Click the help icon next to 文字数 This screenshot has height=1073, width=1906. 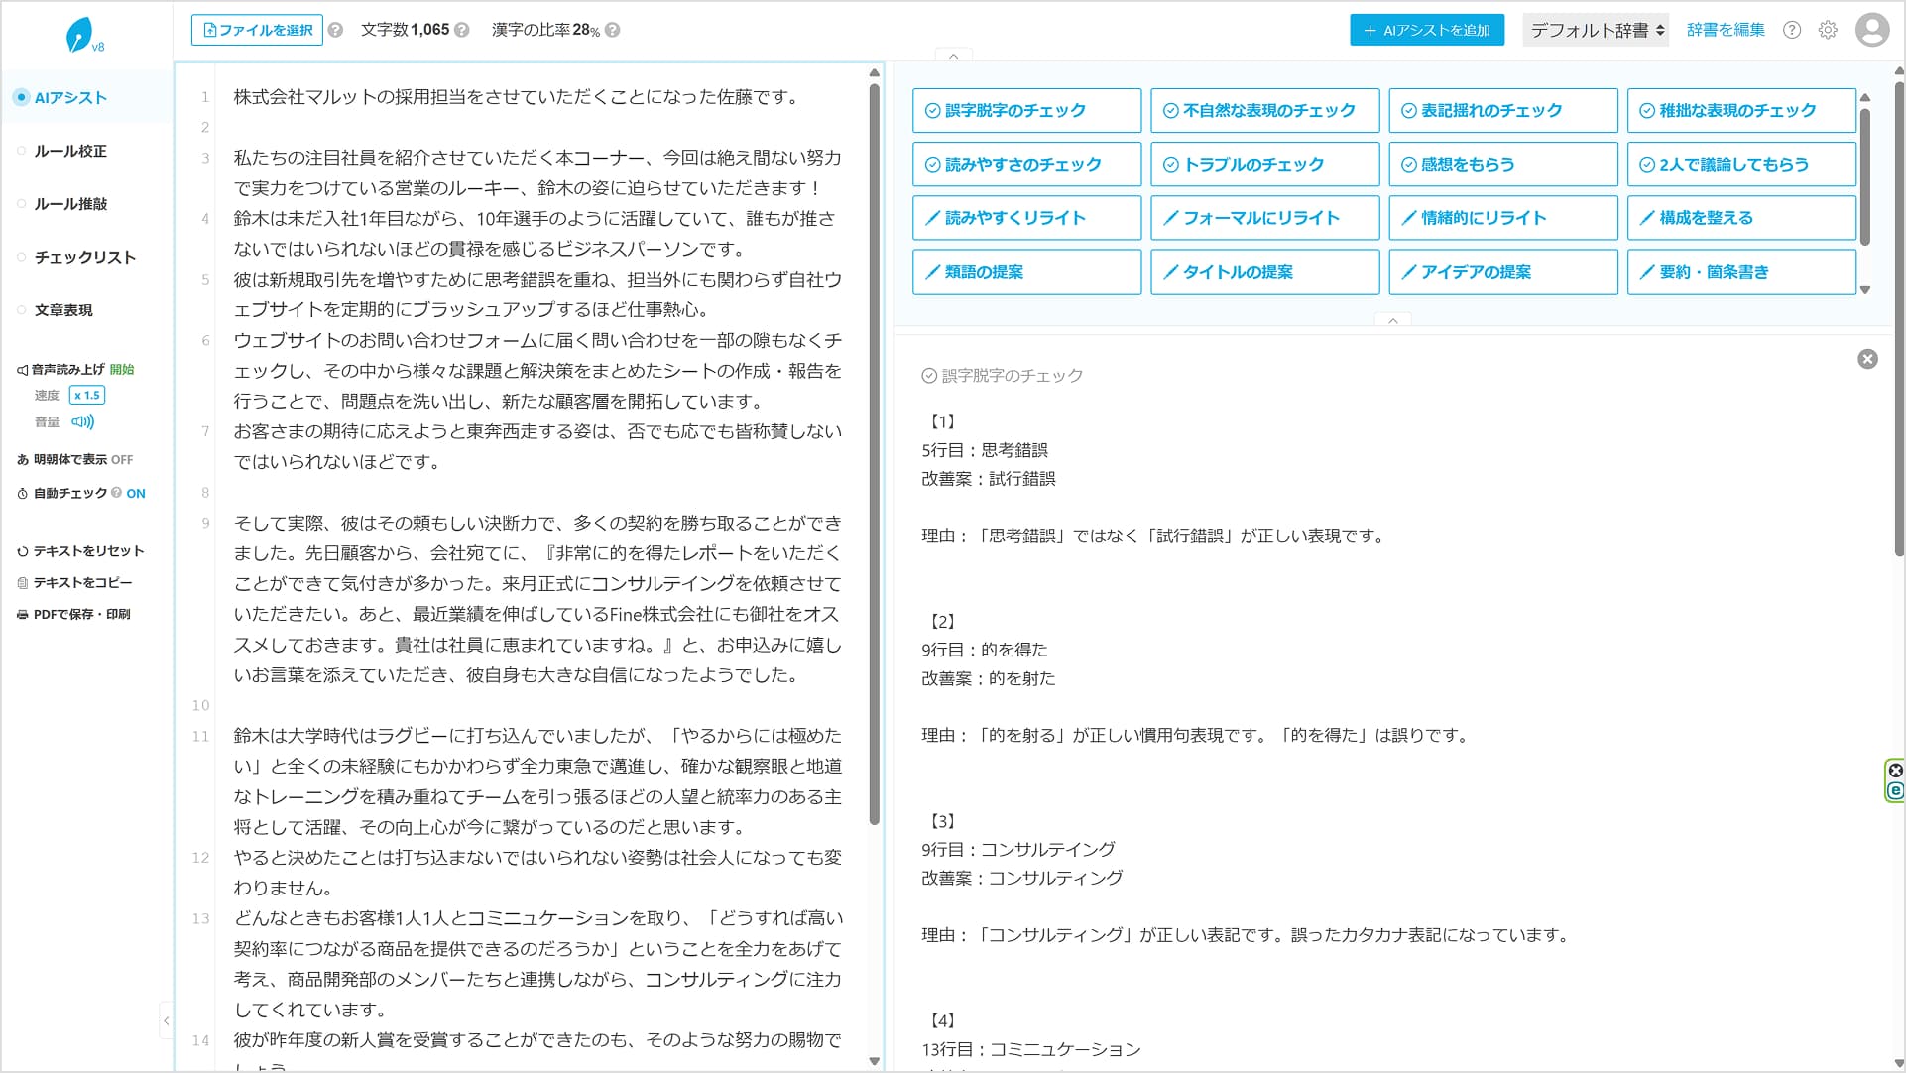pos(462,30)
